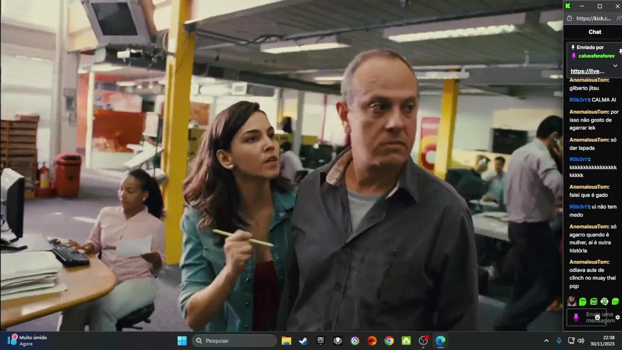
Task: Click the Kick logo in the title bar
Action: point(568,6)
